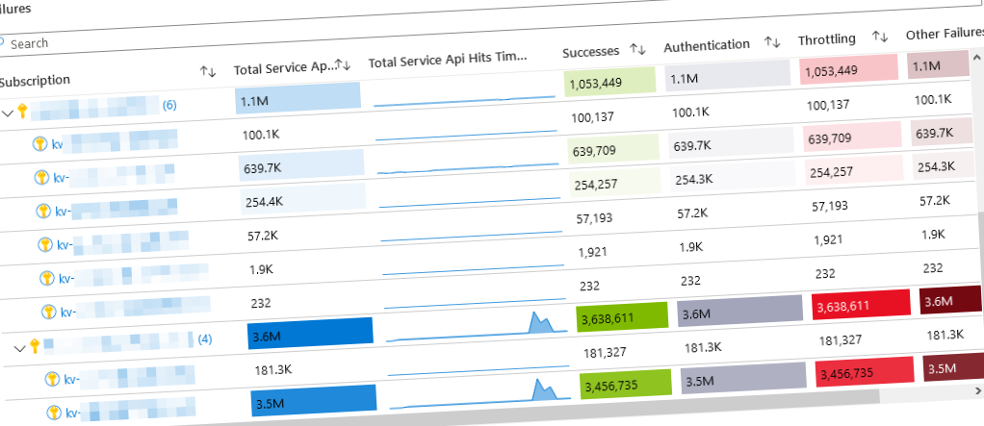
Task: Sort the Successes column using its arrows
Action: 637,48
